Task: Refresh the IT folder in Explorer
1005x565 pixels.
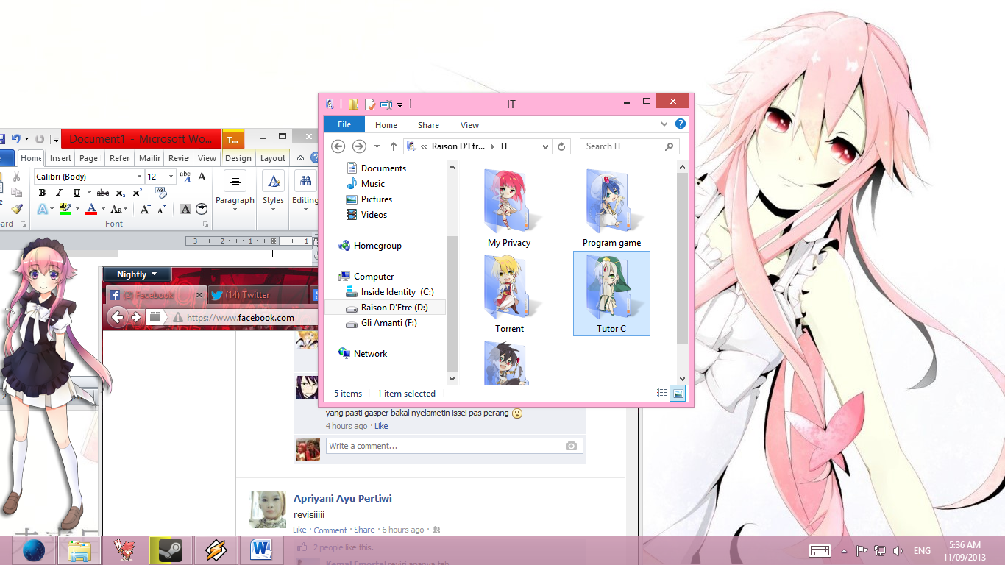Action: pyautogui.click(x=561, y=146)
